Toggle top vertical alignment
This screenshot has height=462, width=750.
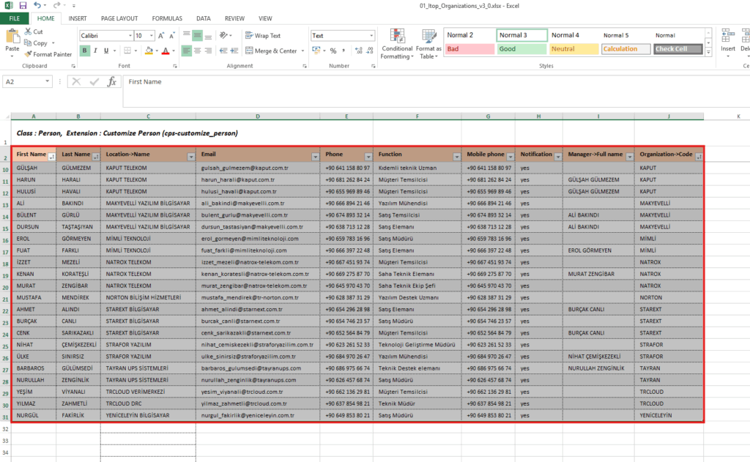pyautogui.click(x=187, y=35)
